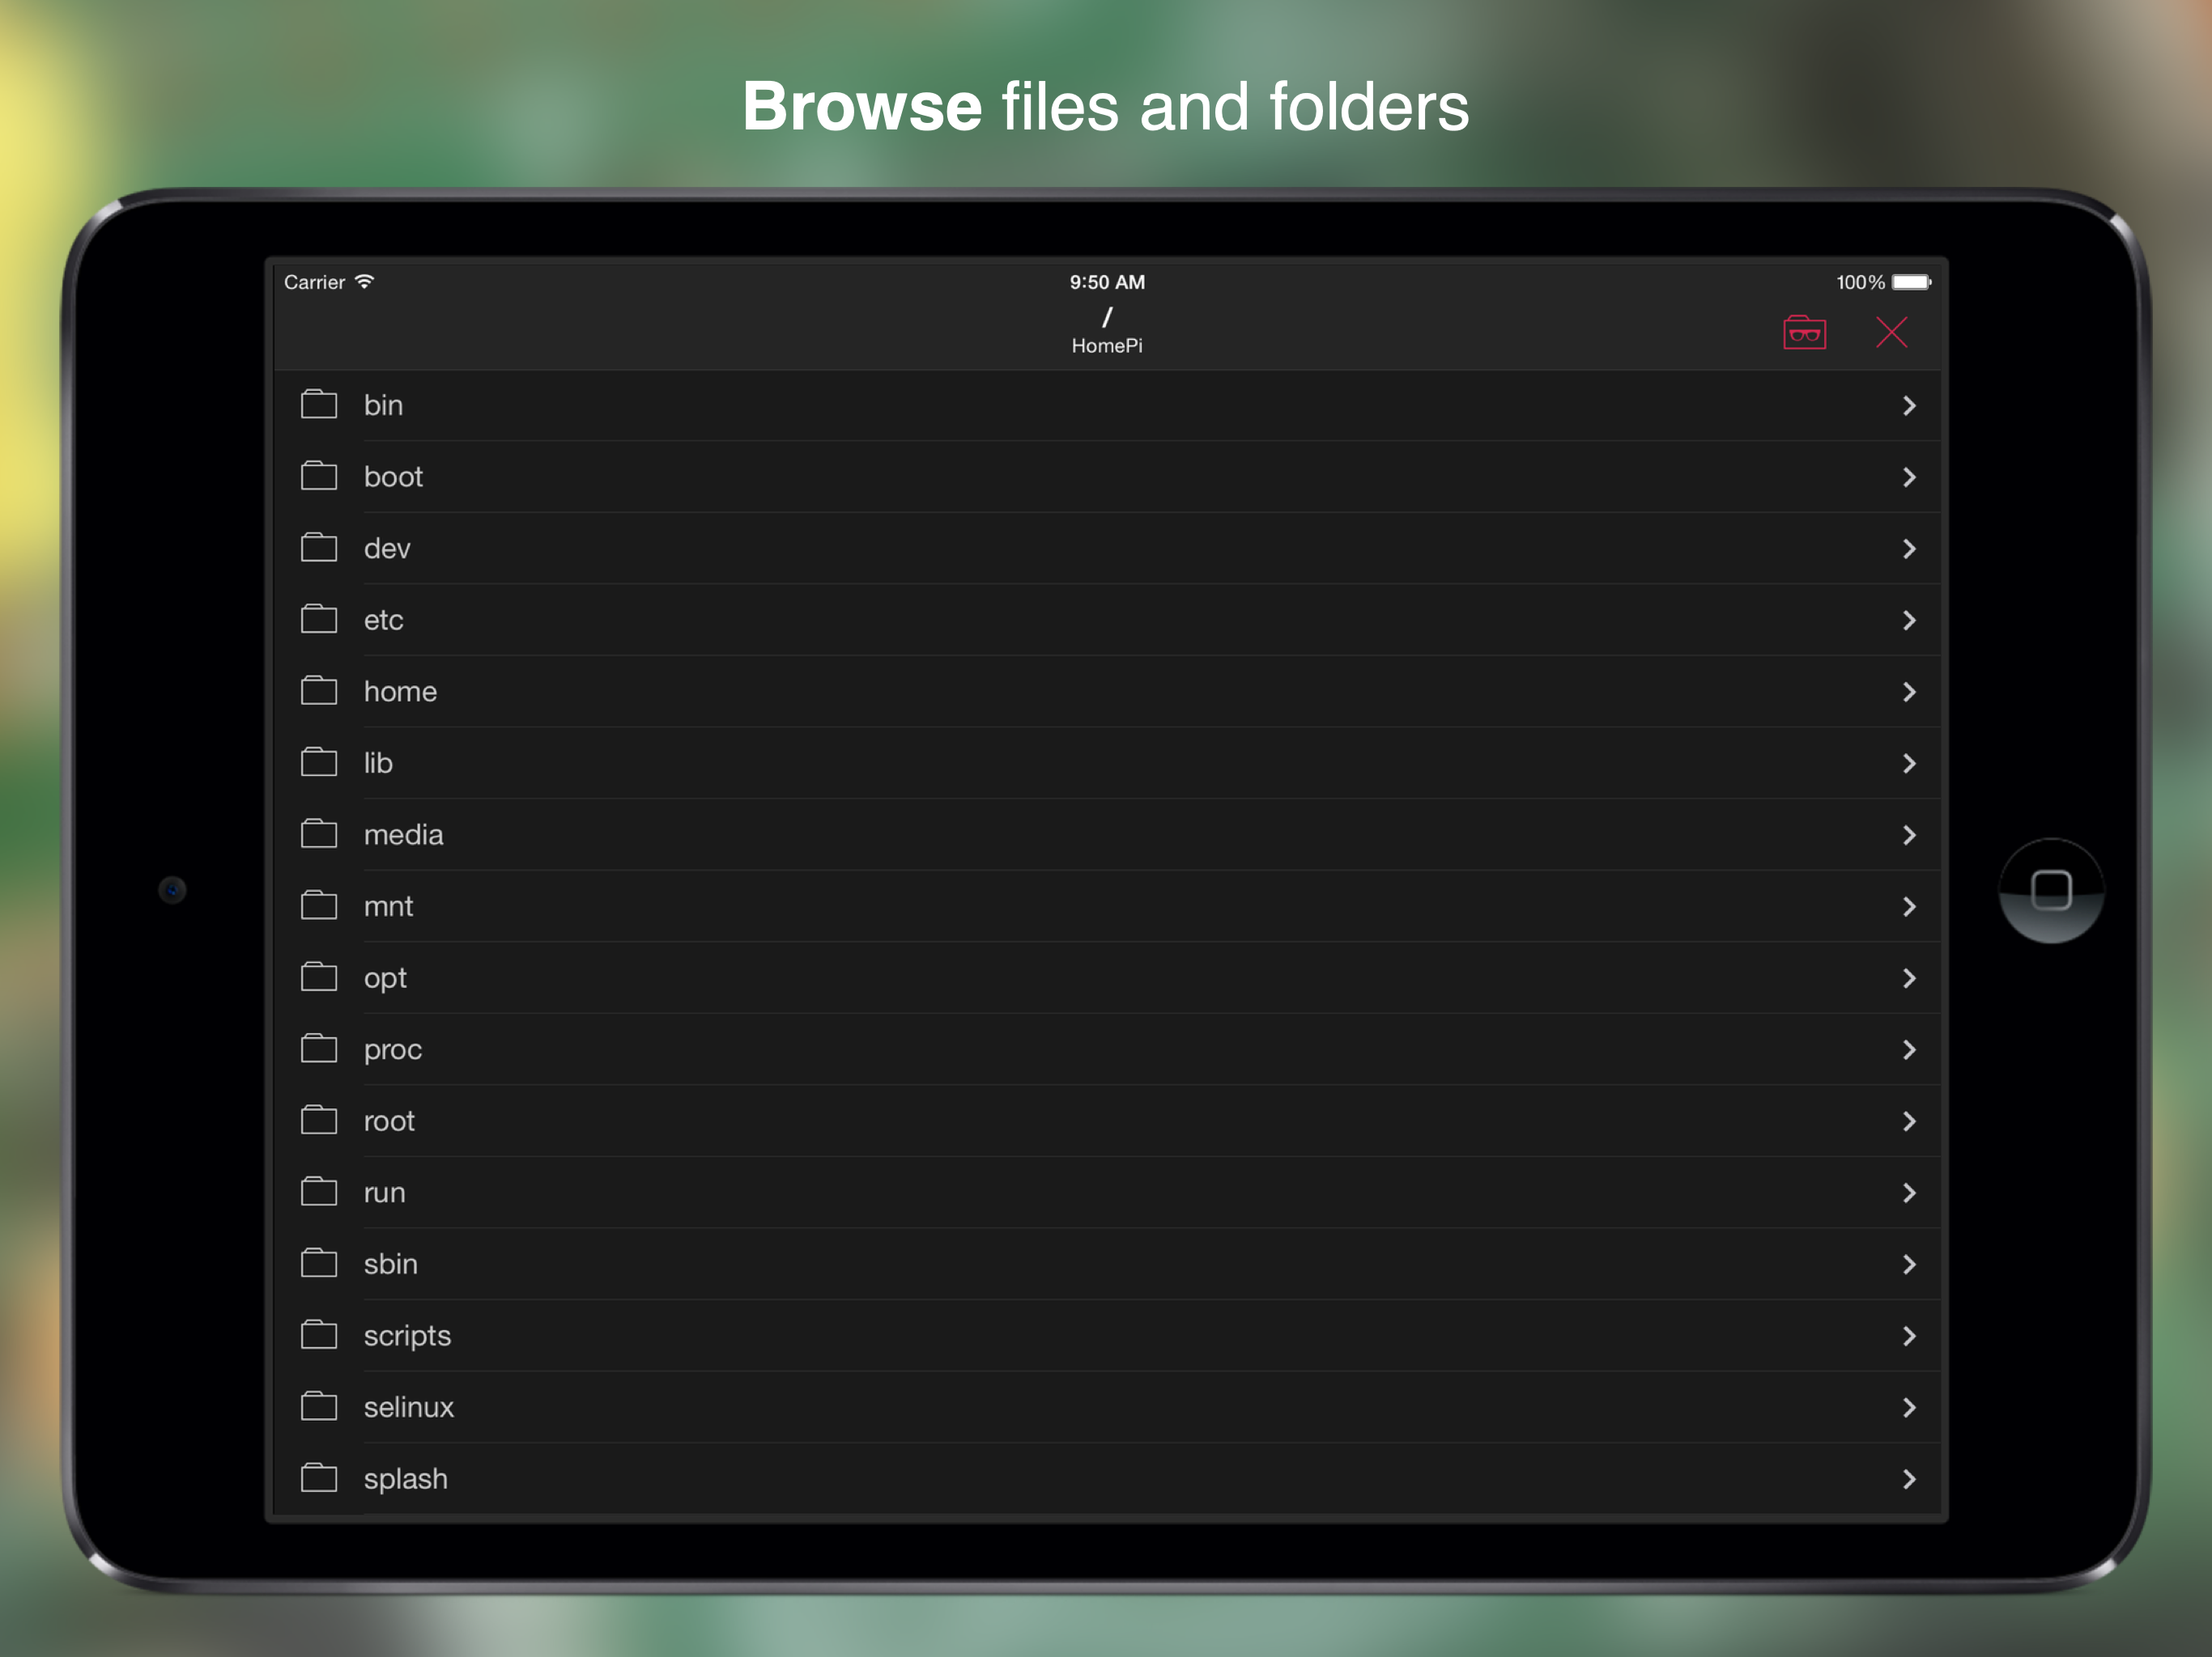This screenshot has width=2212, height=1657.
Task: Open the lib folder row
Action: pos(1100,764)
